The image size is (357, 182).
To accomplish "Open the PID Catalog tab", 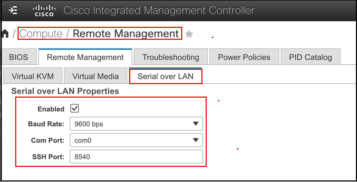I will pyautogui.click(x=310, y=57).
